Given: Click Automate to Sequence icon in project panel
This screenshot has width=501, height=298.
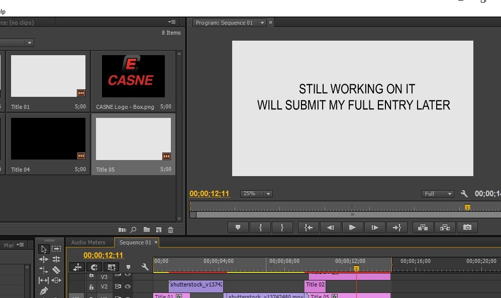Looking at the screenshot, I should point(122,230).
